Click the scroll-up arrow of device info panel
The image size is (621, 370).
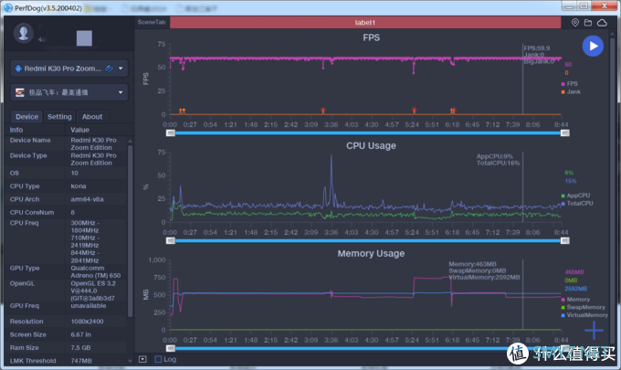click(x=130, y=141)
